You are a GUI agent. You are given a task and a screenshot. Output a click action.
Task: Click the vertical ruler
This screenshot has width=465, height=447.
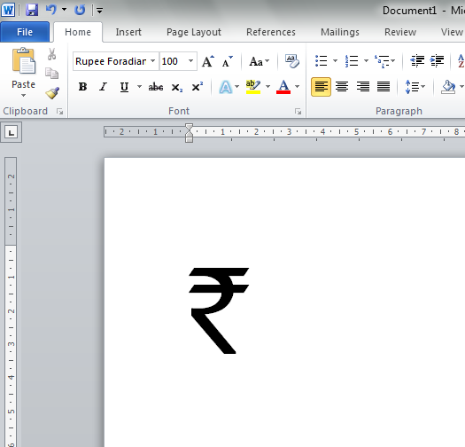click(x=11, y=302)
